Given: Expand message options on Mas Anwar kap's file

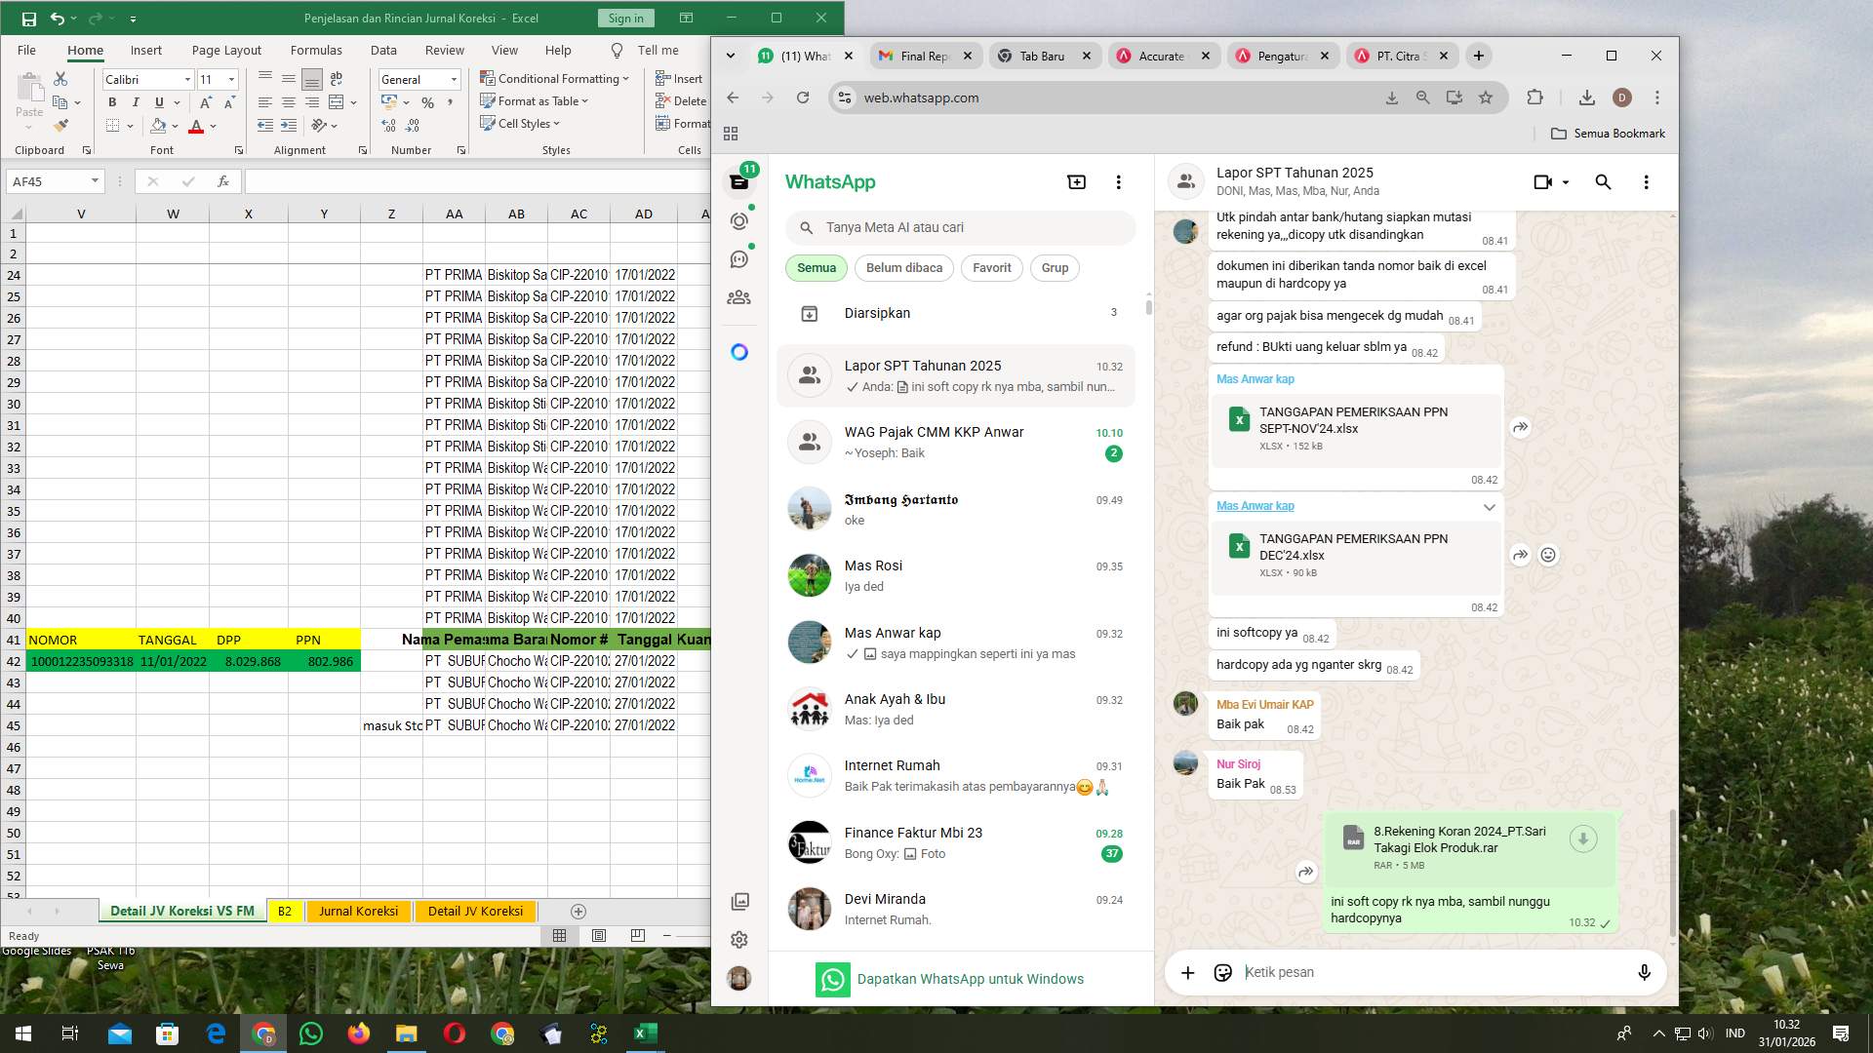Looking at the screenshot, I should pos(1490,507).
